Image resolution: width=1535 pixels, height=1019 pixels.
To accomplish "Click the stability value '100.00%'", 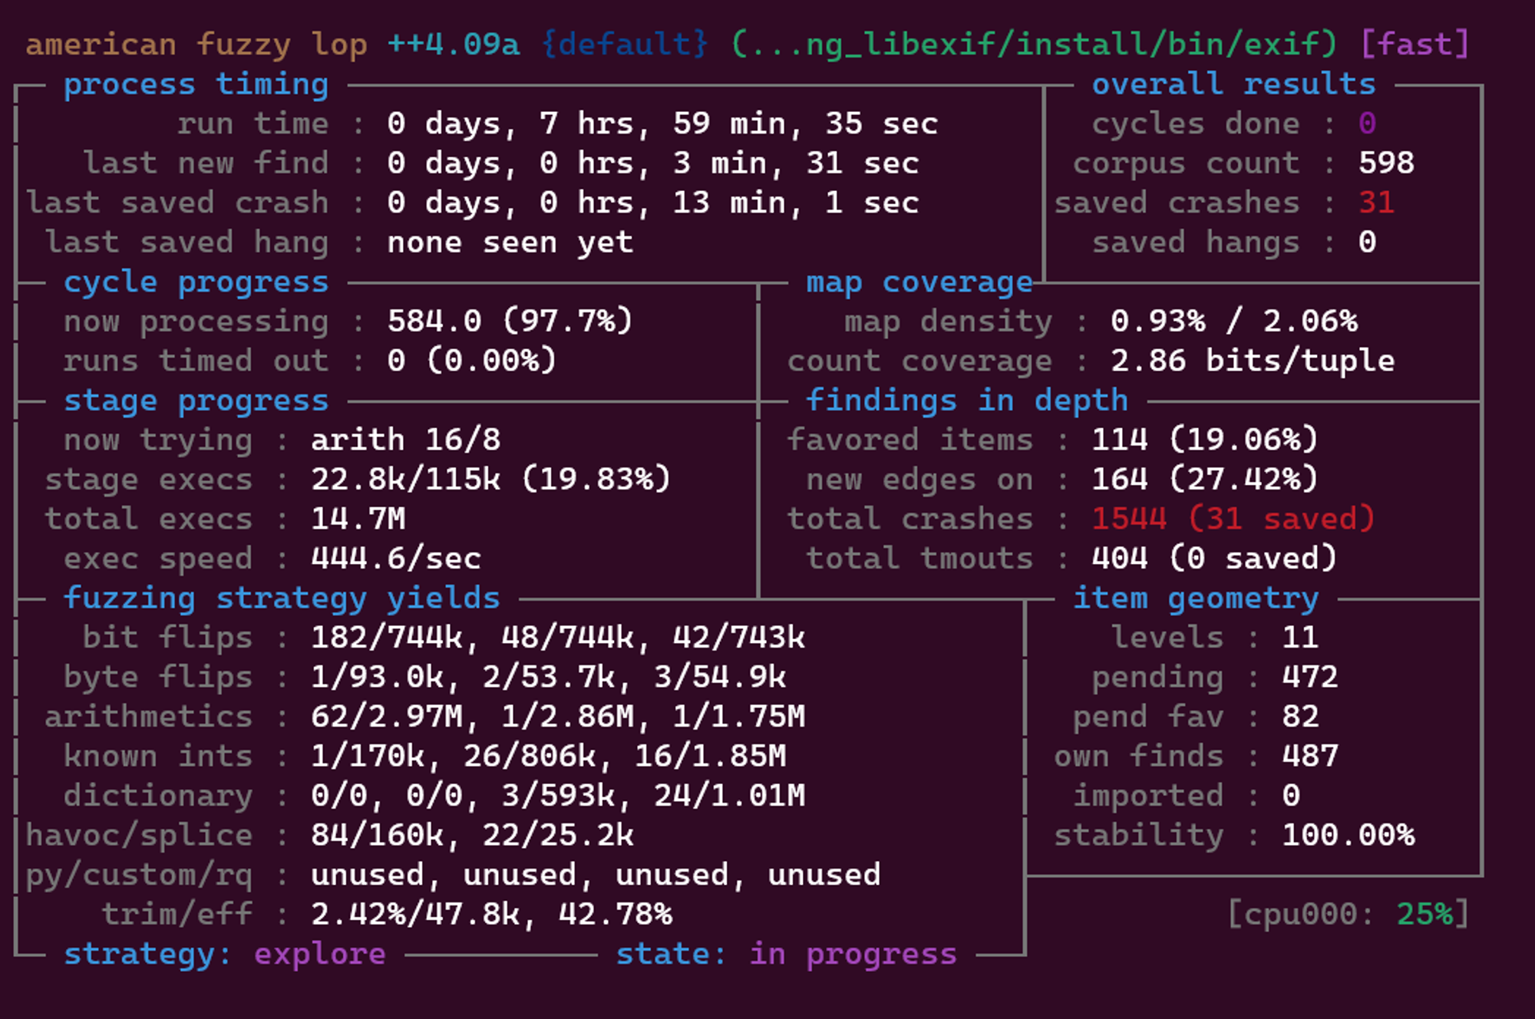I will click(x=1348, y=836).
